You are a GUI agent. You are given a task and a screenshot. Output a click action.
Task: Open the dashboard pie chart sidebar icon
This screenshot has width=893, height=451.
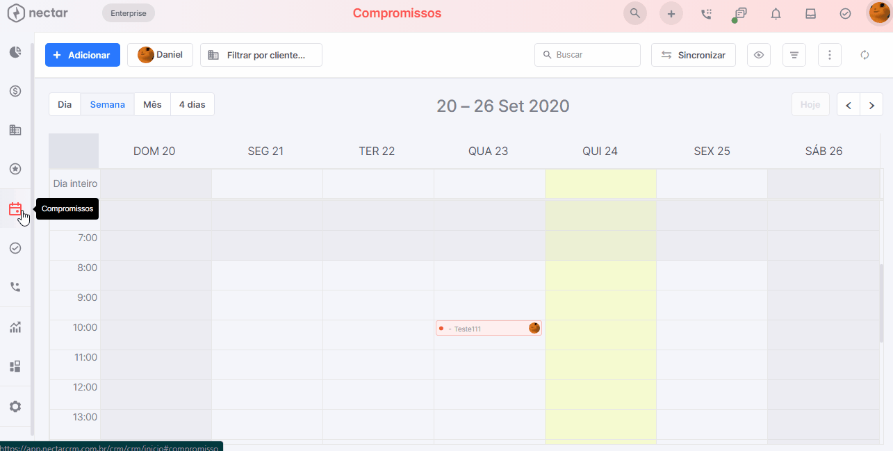coord(15,52)
